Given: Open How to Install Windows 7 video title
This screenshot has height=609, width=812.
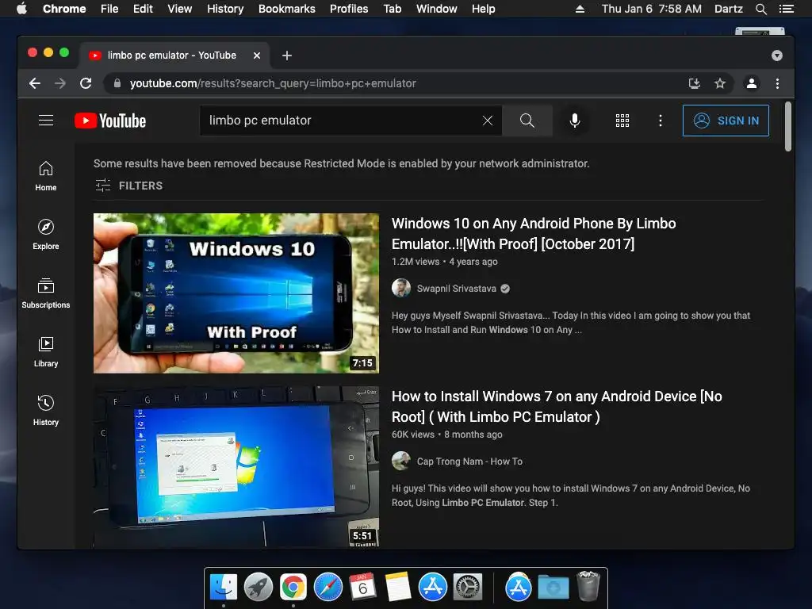Looking at the screenshot, I should 557,407.
